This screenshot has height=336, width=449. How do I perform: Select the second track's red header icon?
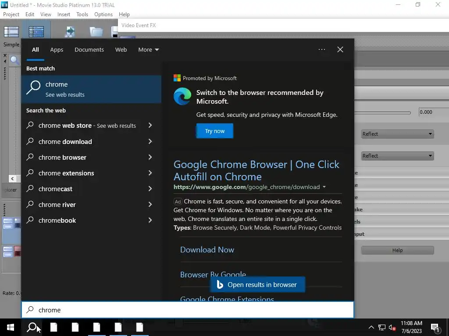click(x=18, y=252)
